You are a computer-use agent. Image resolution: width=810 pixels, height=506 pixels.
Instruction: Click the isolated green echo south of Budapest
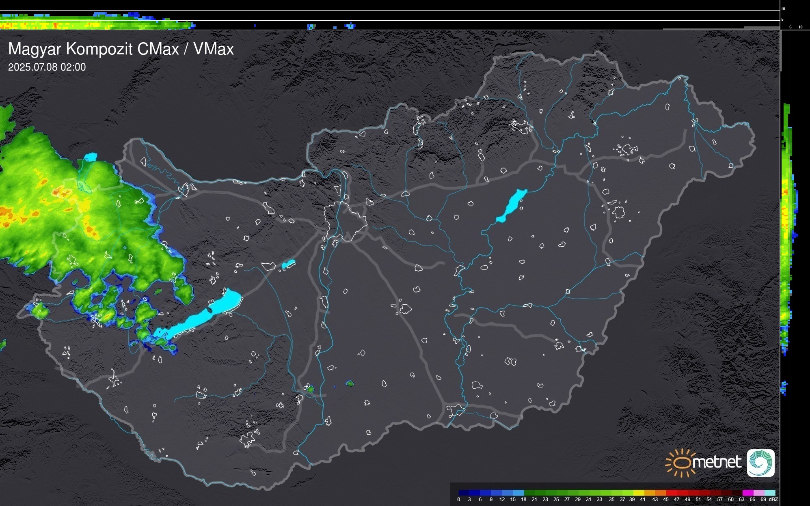click(350, 383)
